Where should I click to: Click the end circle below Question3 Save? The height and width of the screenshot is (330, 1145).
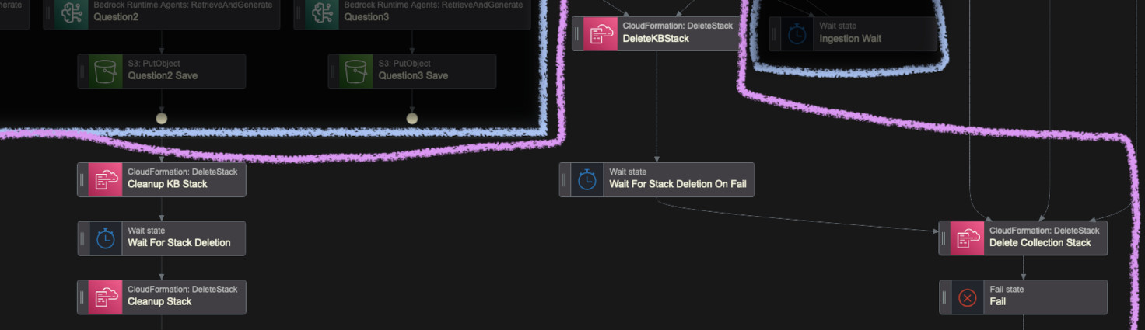pyautogui.click(x=412, y=119)
